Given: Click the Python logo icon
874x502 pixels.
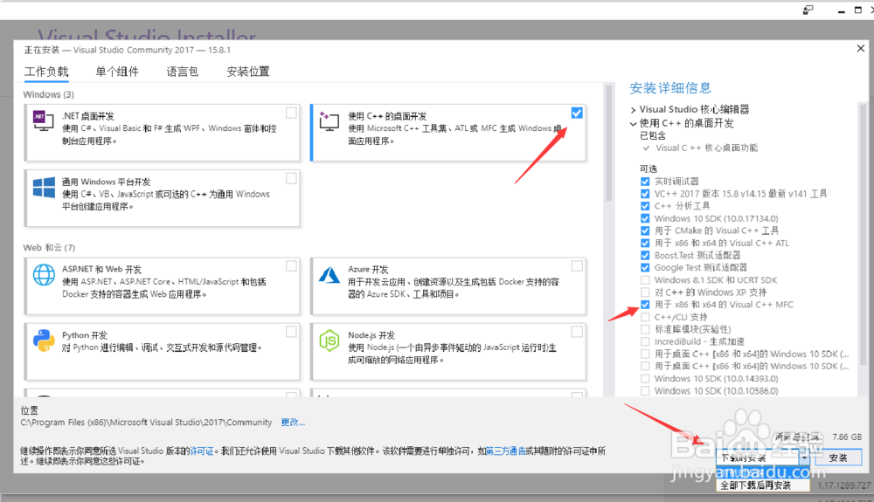Looking at the screenshot, I should (x=44, y=340).
